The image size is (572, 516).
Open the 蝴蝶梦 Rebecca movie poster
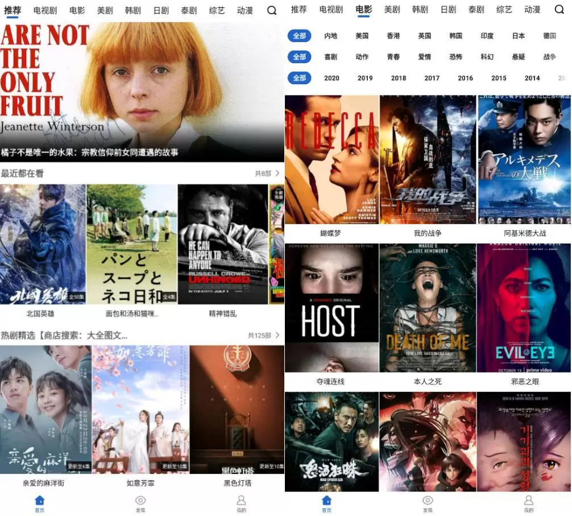331,159
